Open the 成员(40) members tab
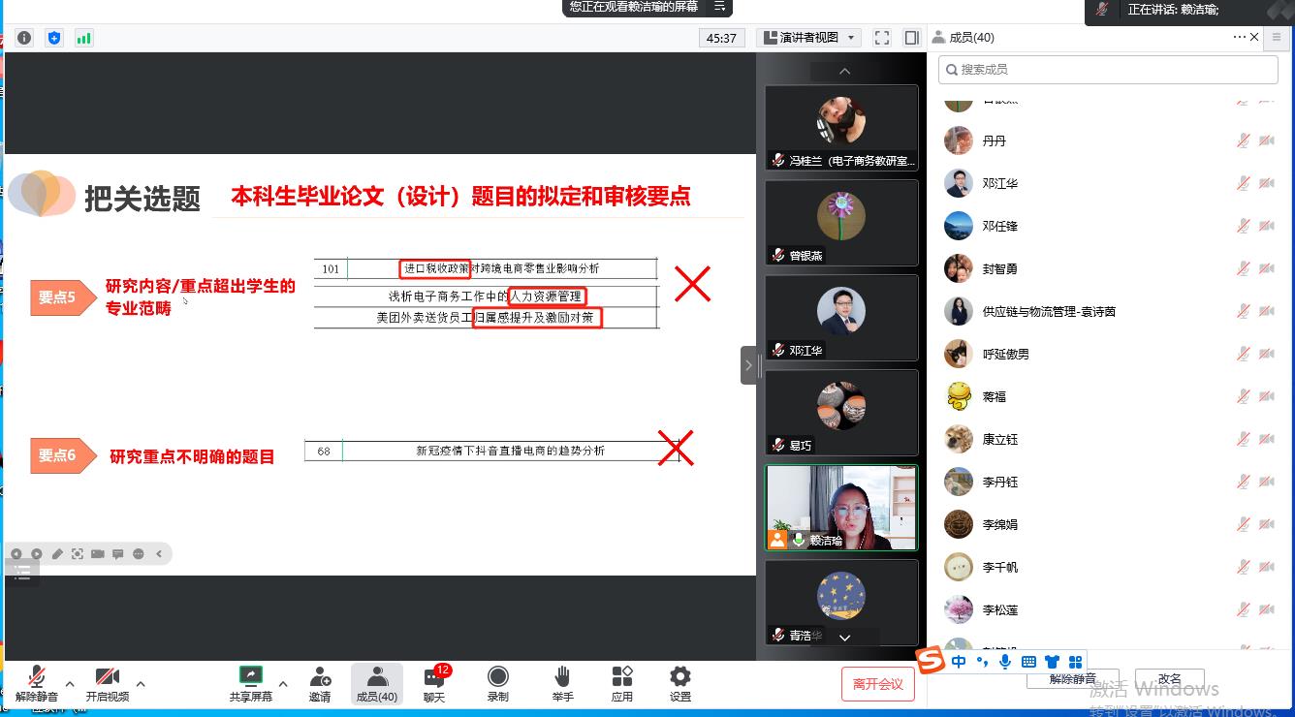This screenshot has height=717, width=1295. click(376, 683)
